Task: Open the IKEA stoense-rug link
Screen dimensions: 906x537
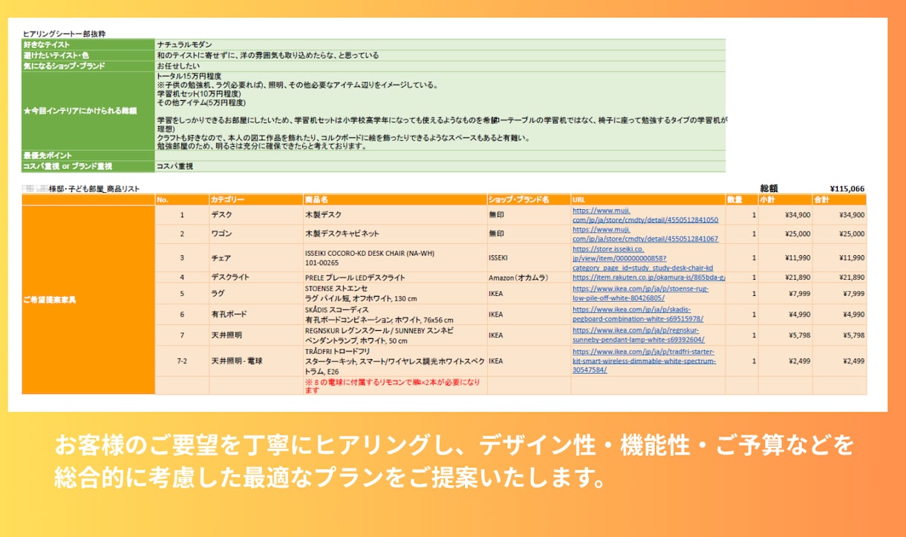Action: tap(640, 293)
